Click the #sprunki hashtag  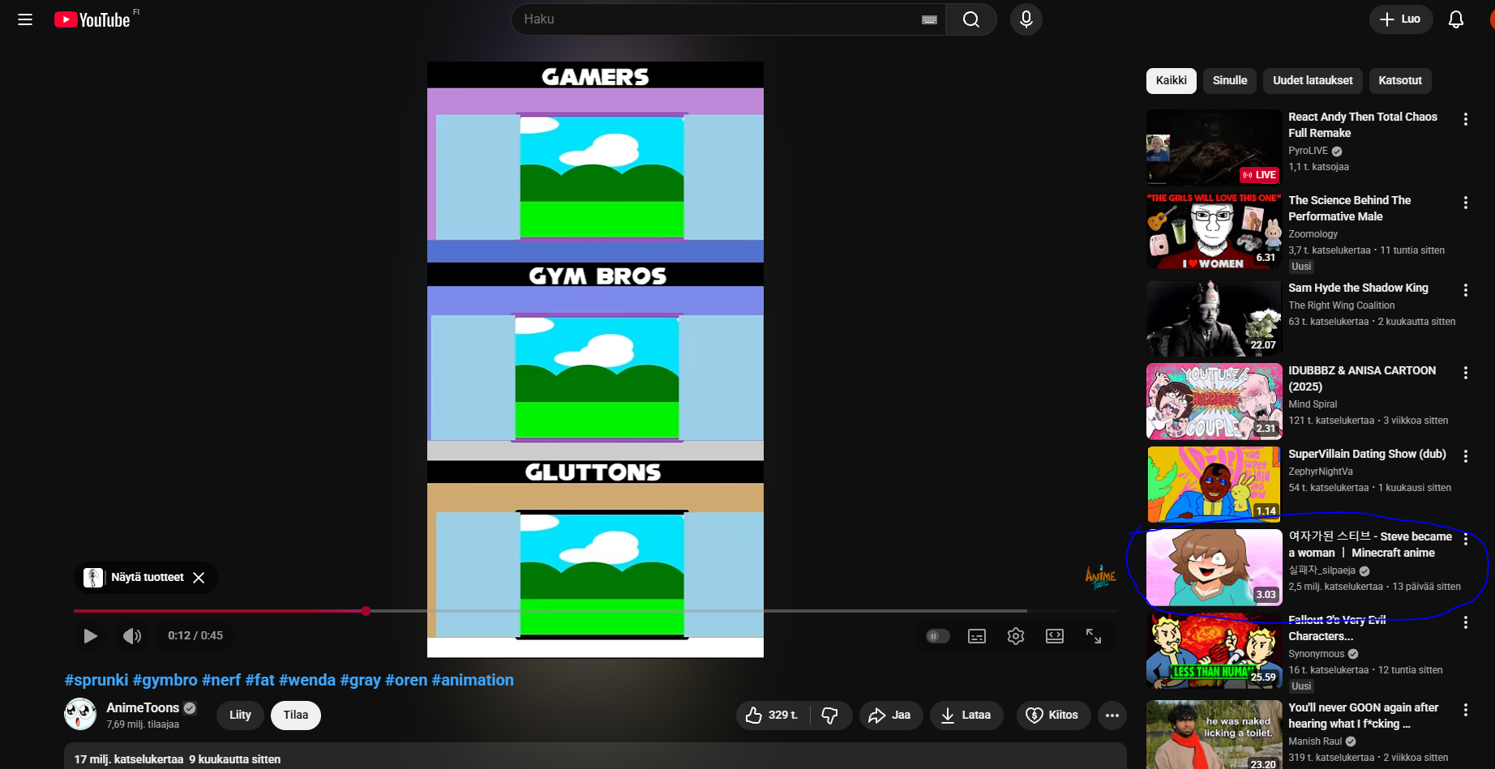point(96,681)
